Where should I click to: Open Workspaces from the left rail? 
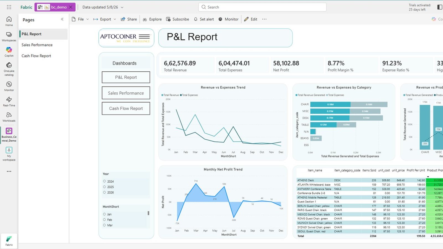(9, 37)
